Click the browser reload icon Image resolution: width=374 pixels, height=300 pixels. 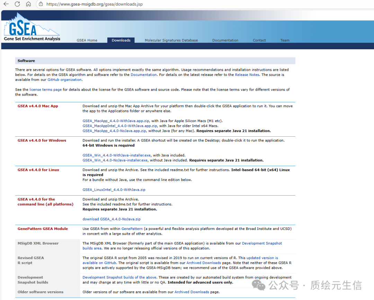17,4
